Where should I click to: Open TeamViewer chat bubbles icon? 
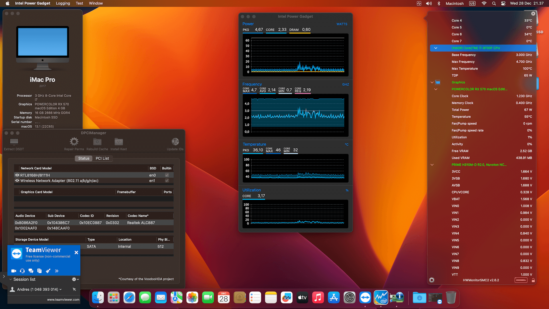pyautogui.click(x=31, y=271)
